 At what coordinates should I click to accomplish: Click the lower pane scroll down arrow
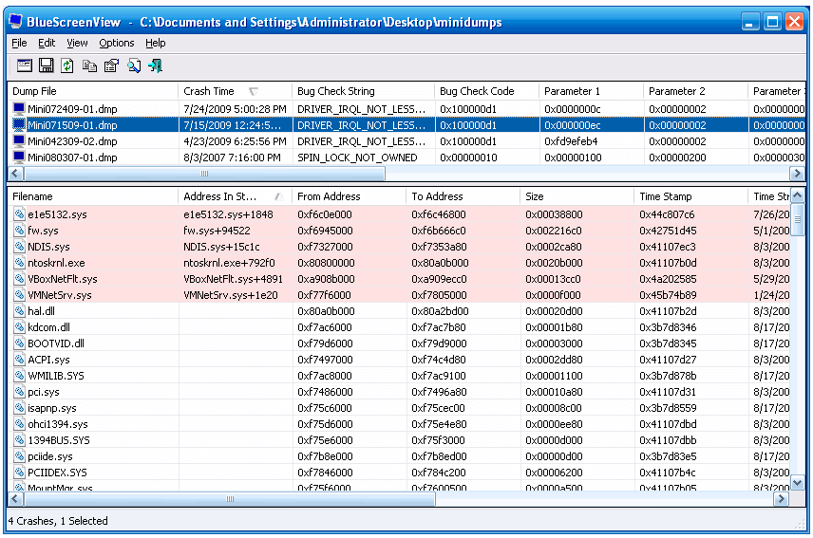coord(798,483)
